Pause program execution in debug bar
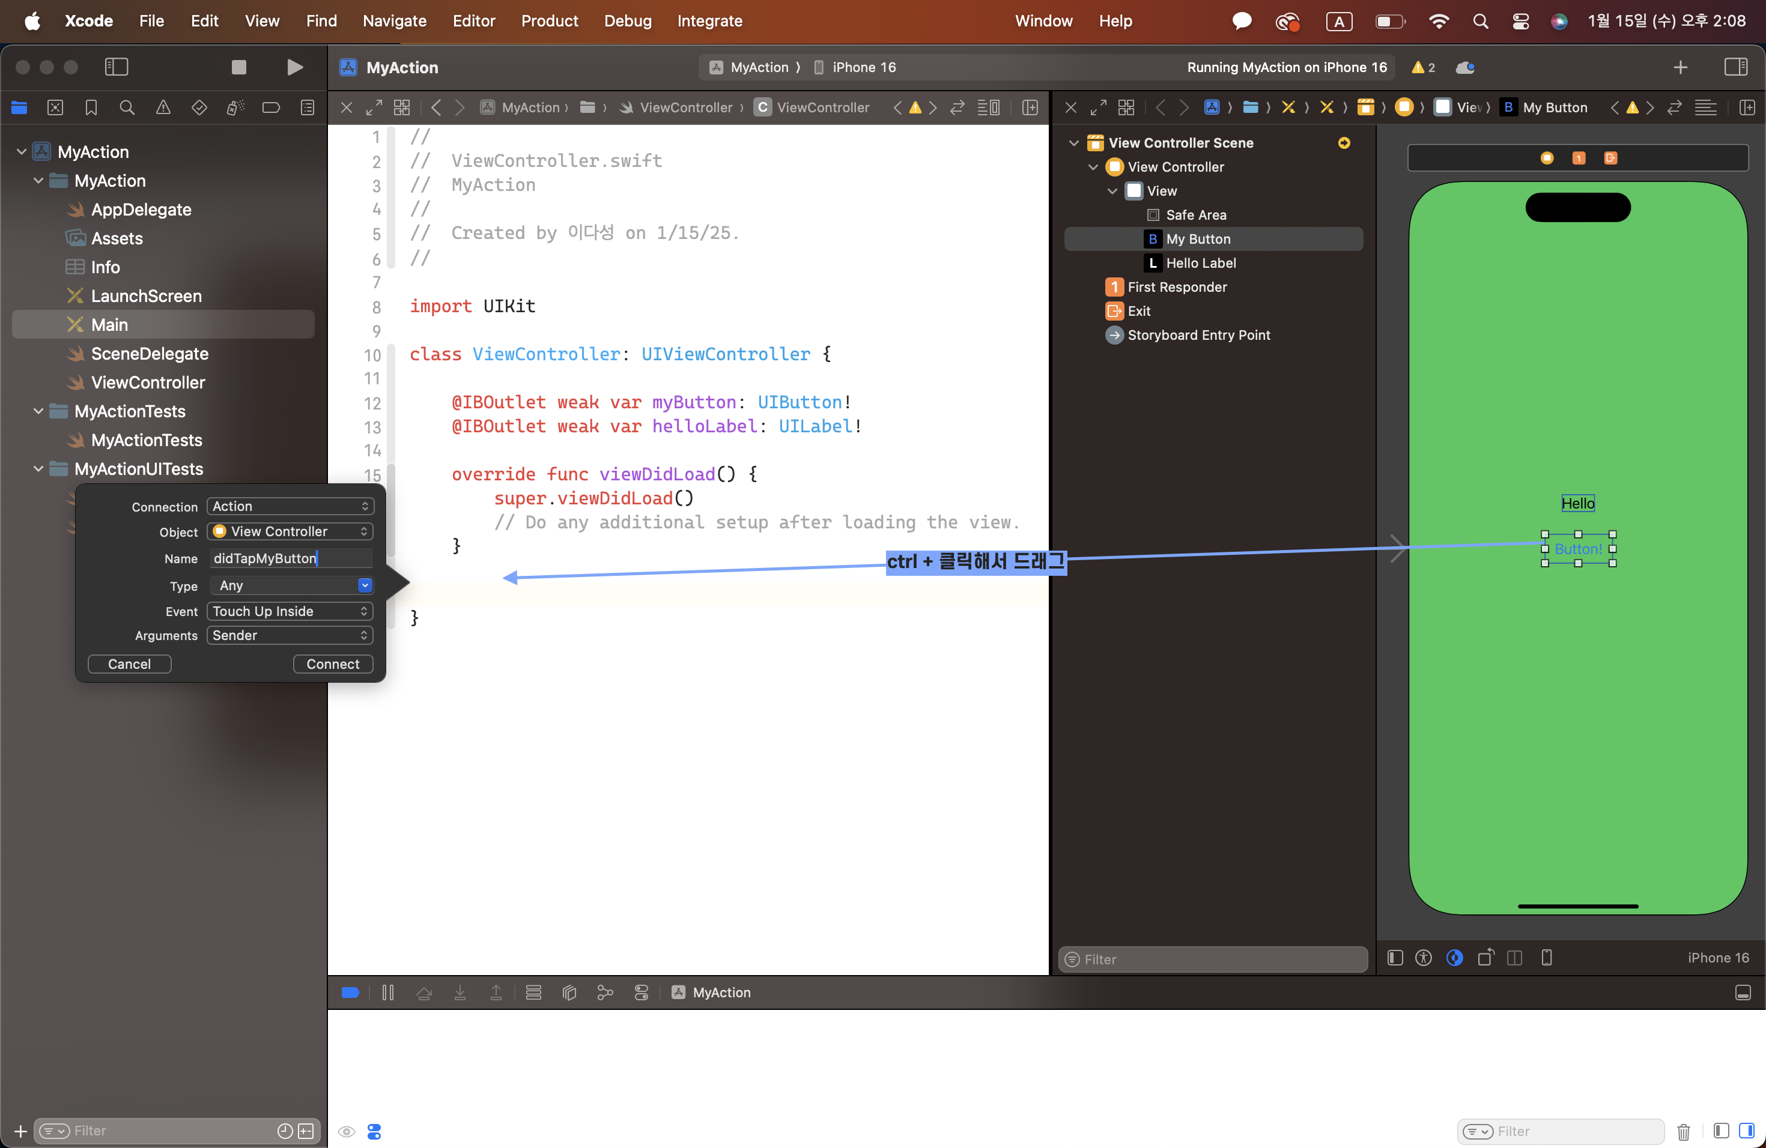Viewport: 1766px width, 1148px height. [388, 993]
